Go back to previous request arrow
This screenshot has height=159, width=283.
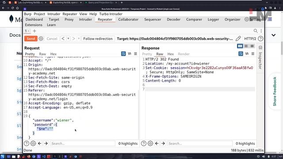(x=63, y=38)
